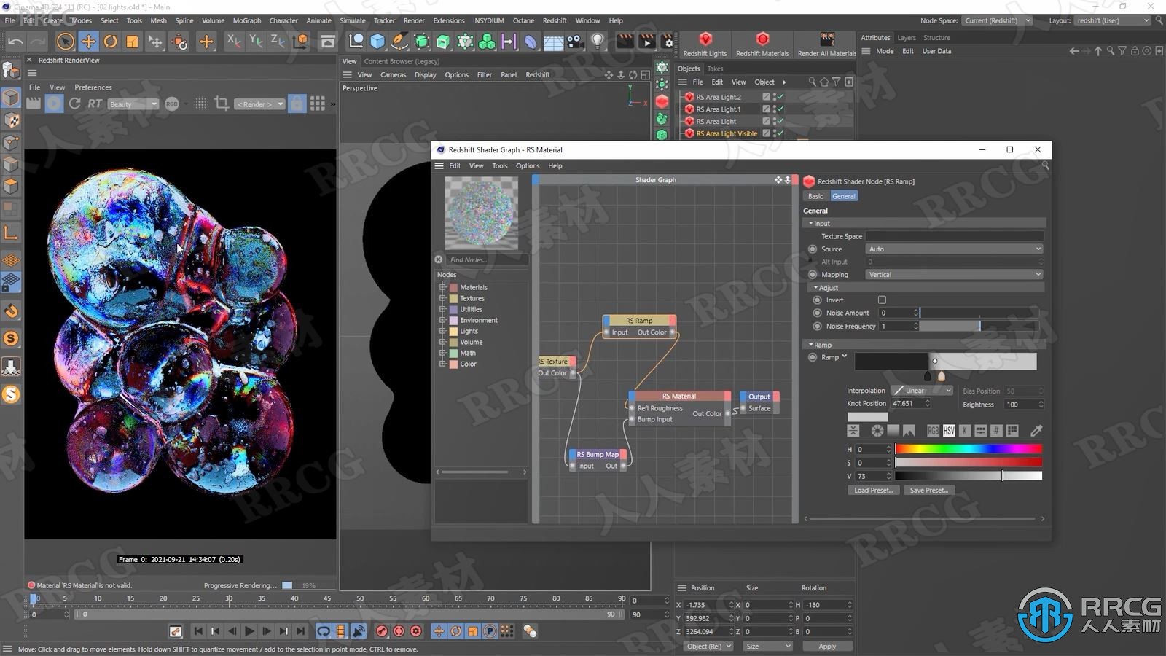The width and height of the screenshot is (1166, 656).
Task: Expand the Textures node category
Action: [x=442, y=298]
